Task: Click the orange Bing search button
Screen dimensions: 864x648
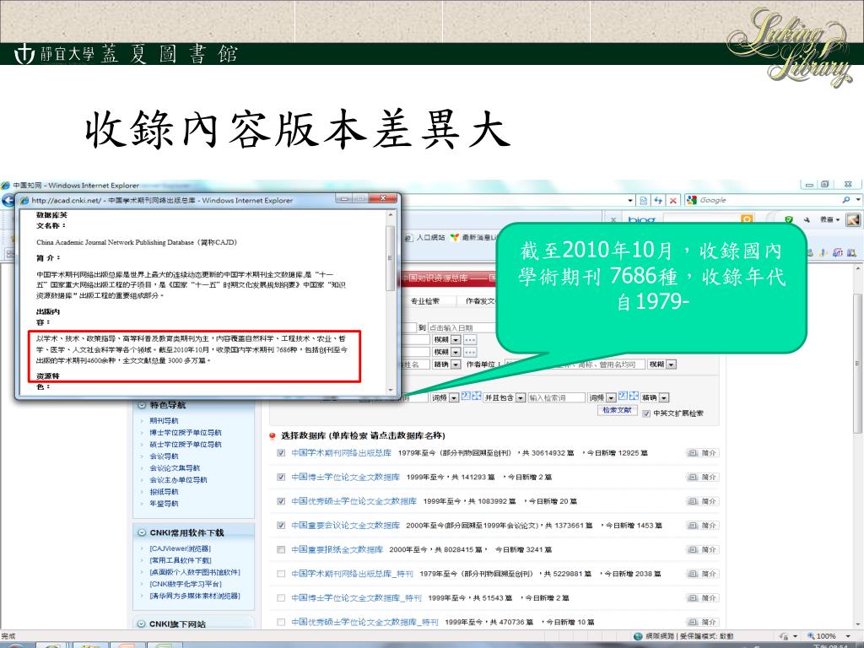Action: pos(747,219)
